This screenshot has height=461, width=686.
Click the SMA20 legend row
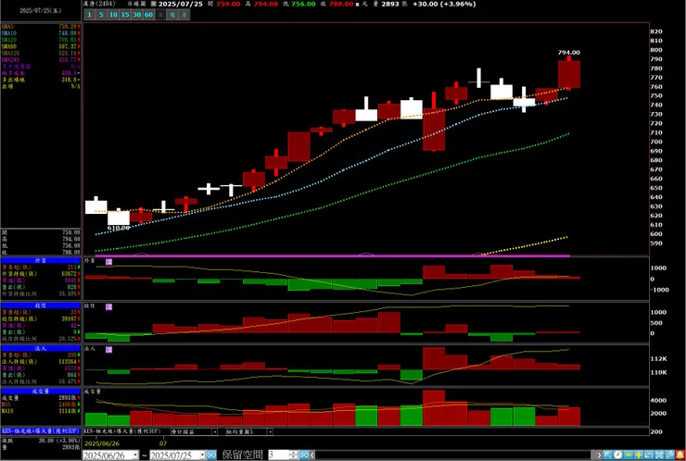pyautogui.click(x=40, y=40)
